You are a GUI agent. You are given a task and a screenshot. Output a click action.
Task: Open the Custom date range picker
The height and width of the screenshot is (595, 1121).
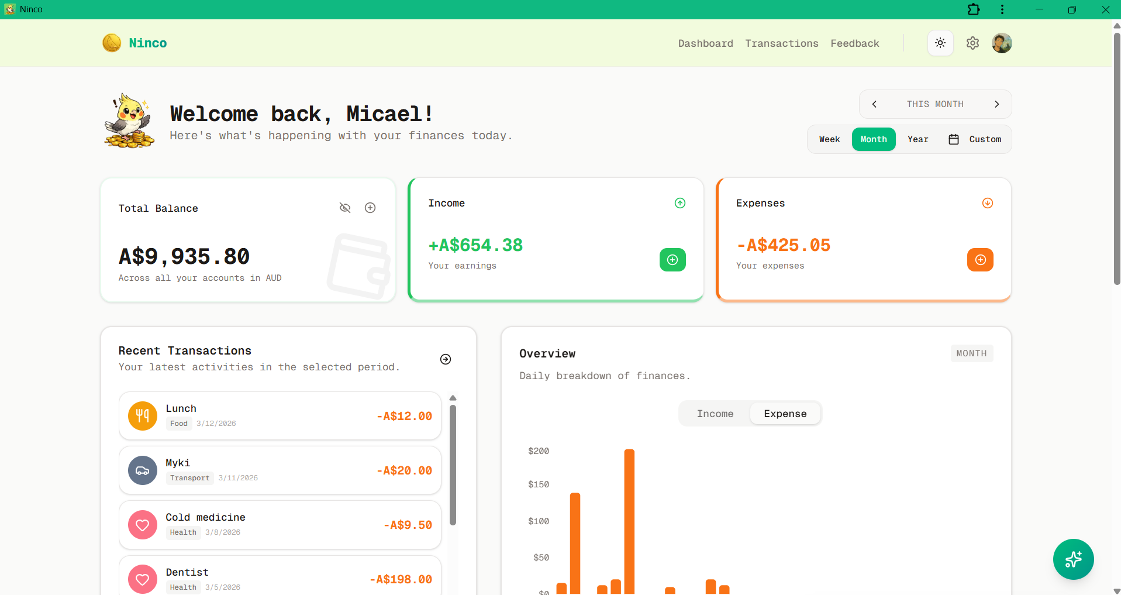pos(975,139)
